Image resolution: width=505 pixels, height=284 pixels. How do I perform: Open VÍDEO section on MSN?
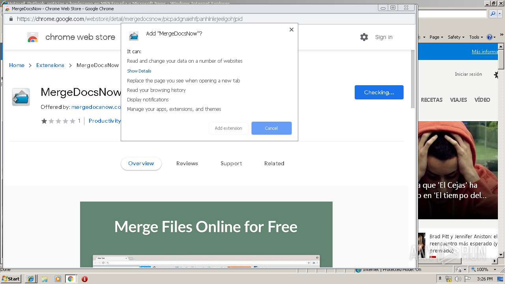[482, 100]
